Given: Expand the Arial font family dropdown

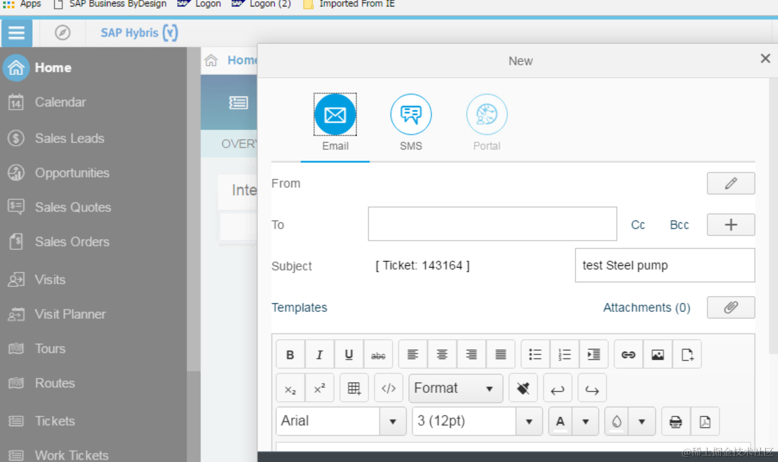Looking at the screenshot, I should 393,422.
